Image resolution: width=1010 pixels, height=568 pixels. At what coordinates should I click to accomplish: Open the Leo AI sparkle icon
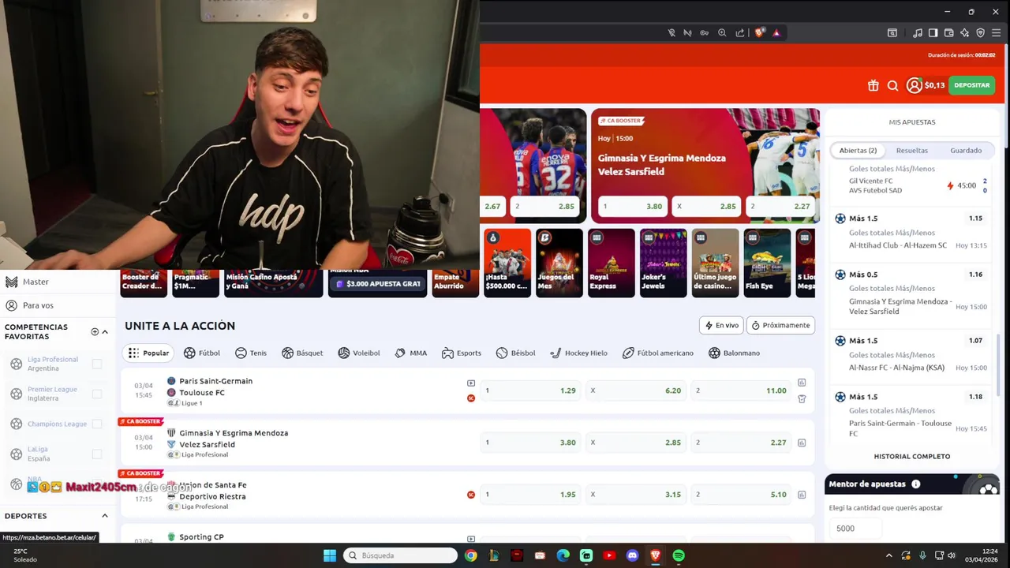pos(964,33)
